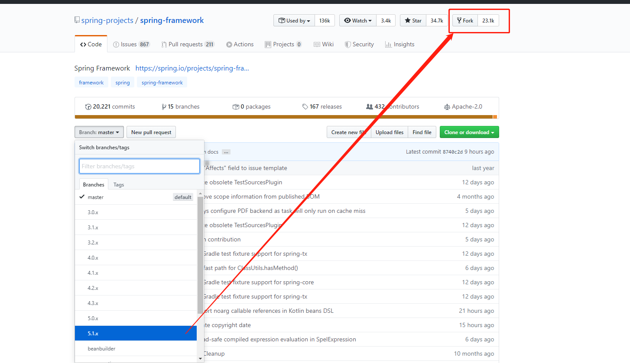The height and width of the screenshot is (363, 630).
Task: Switch to the Pull requests tab
Action: pos(188,44)
